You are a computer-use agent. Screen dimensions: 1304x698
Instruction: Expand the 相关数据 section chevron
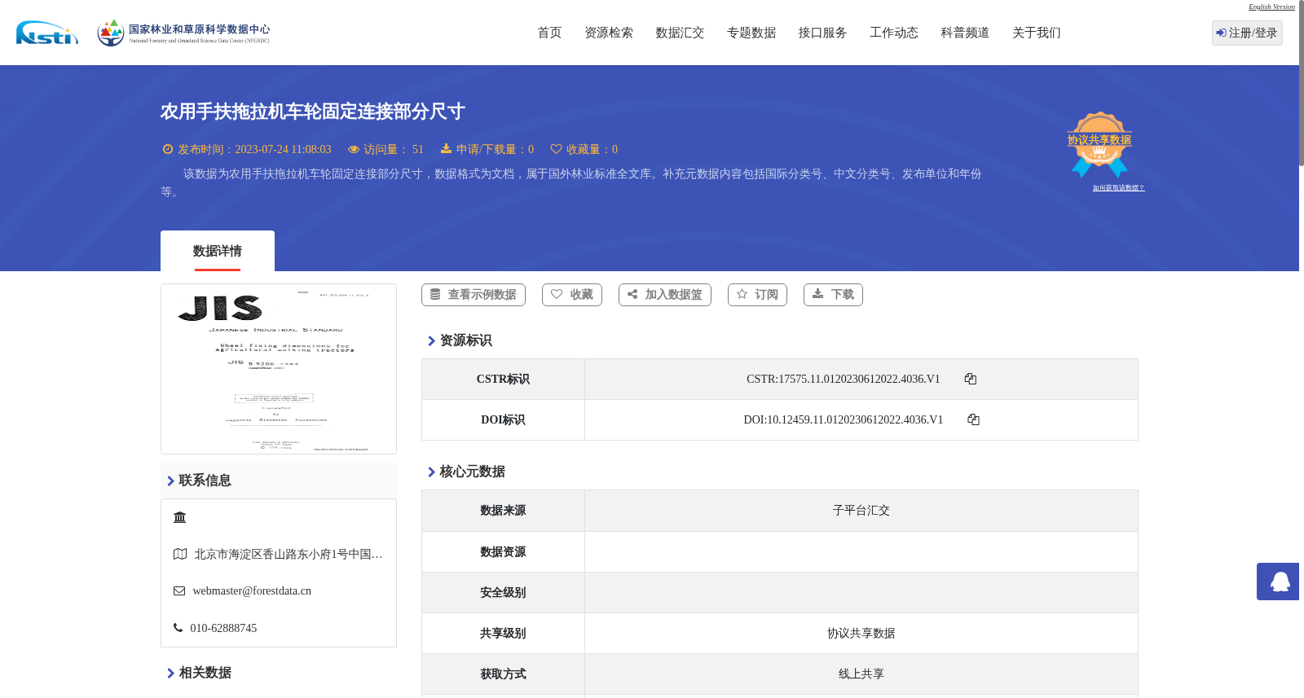[x=170, y=673]
